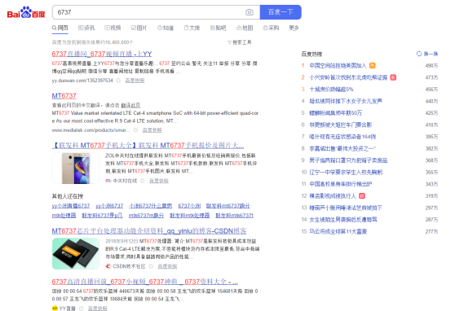The width and height of the screenshot is (473, 311).
Task: Click the MT6737 chip thumbnail
Action: click(x=76, y=254)
